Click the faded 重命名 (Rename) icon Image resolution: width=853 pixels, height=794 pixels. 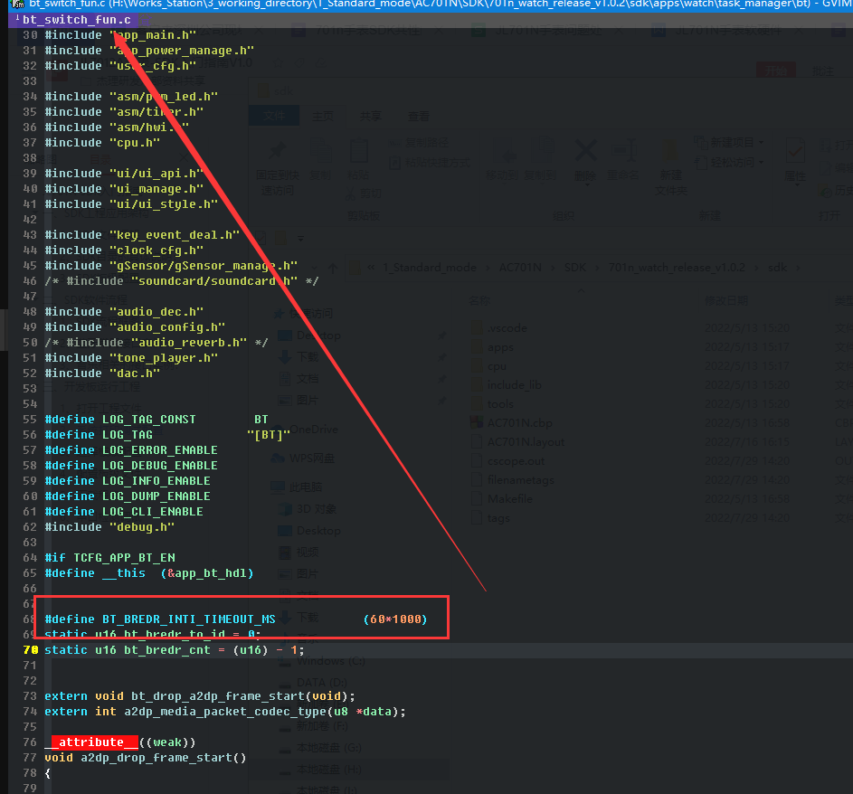[623, 151]
